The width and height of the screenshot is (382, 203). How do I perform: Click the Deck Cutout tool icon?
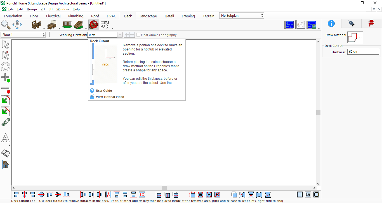click(x=94, y=25)
